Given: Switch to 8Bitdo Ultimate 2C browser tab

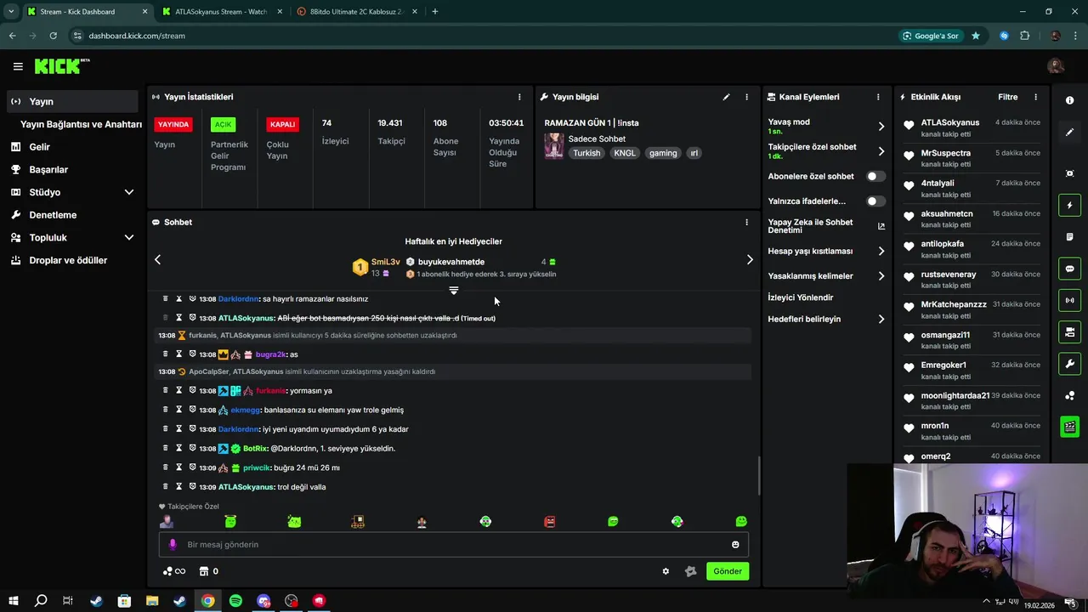Looking at the screenshot, I should tap(355, 12).
